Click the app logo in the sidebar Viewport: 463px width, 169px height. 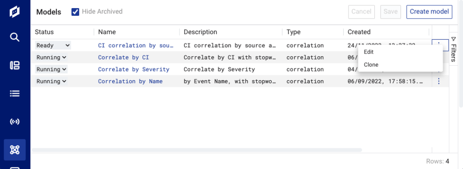pyautogui.click(x=14, y=12)
